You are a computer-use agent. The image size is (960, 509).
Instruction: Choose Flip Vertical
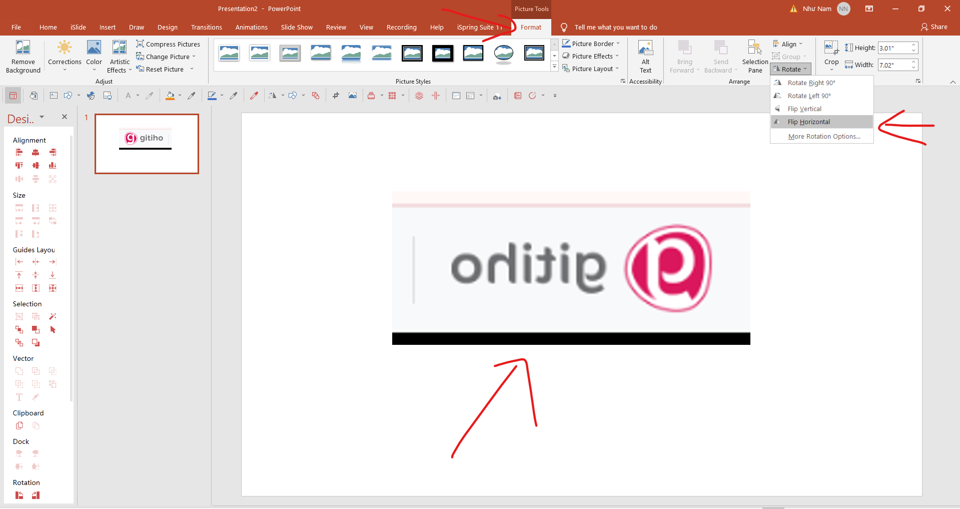(x=822, y=109)
